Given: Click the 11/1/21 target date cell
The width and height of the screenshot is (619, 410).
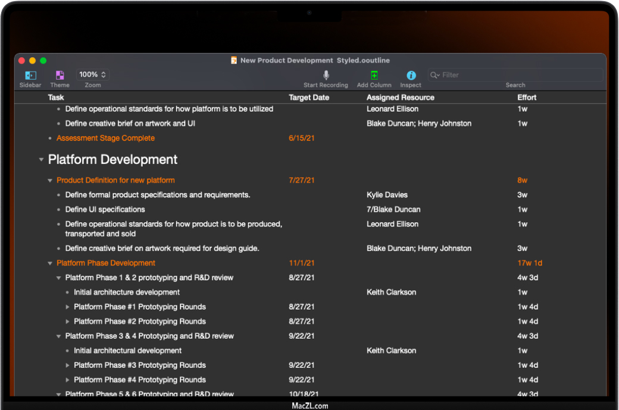Looking at the screenshot, I should click(x=302, y=263).
